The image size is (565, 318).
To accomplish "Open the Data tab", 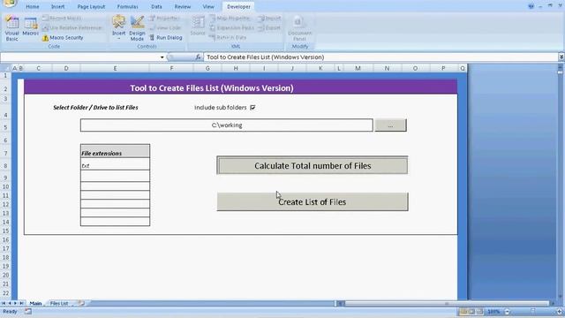I will point(156,6).
